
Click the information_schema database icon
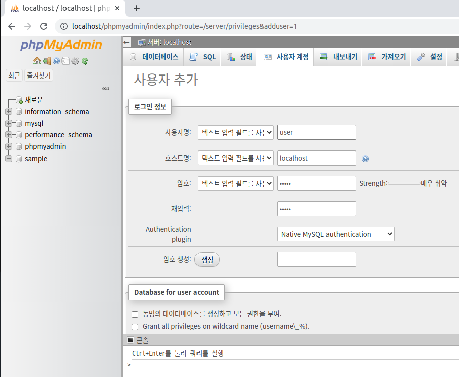coord(19,111)
